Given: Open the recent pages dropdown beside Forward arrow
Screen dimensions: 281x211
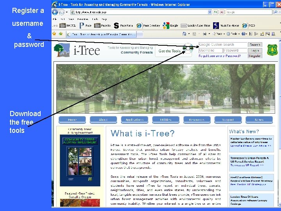Looking at the screenshot, I should 67,12.
